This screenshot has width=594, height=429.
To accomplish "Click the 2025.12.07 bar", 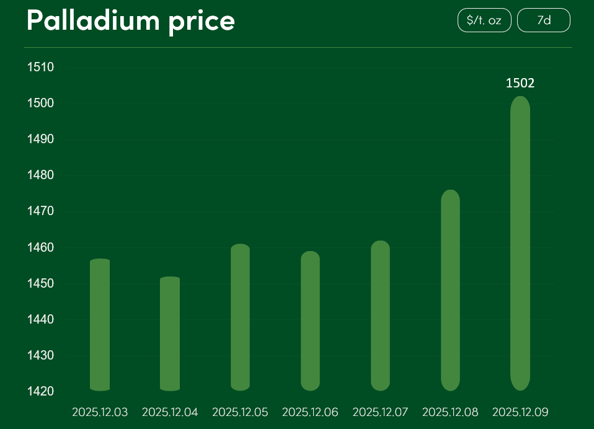I will click(380, 316).
